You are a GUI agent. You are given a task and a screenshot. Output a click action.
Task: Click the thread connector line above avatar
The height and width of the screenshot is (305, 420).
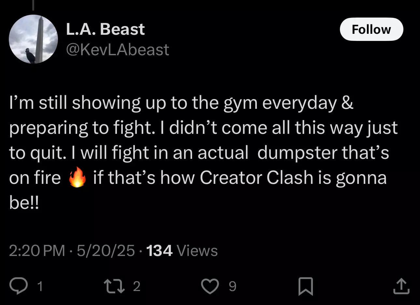pos(33,5)
